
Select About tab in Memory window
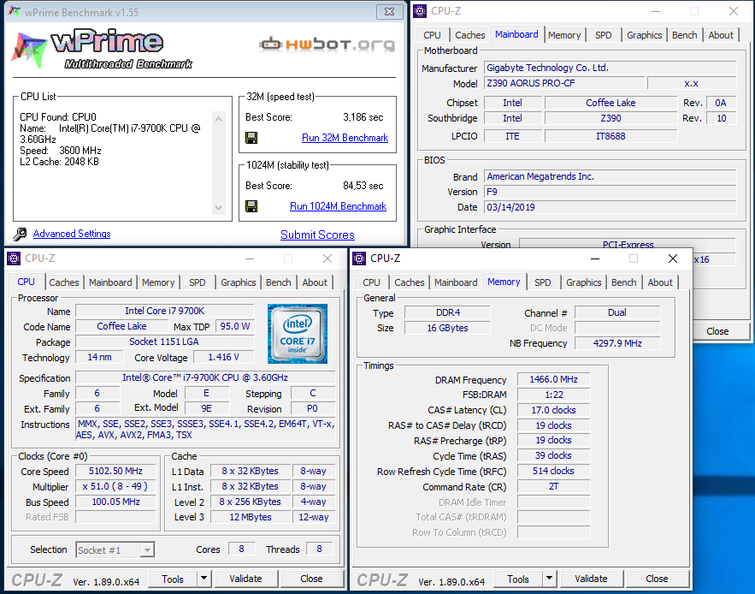pos(660,282)
